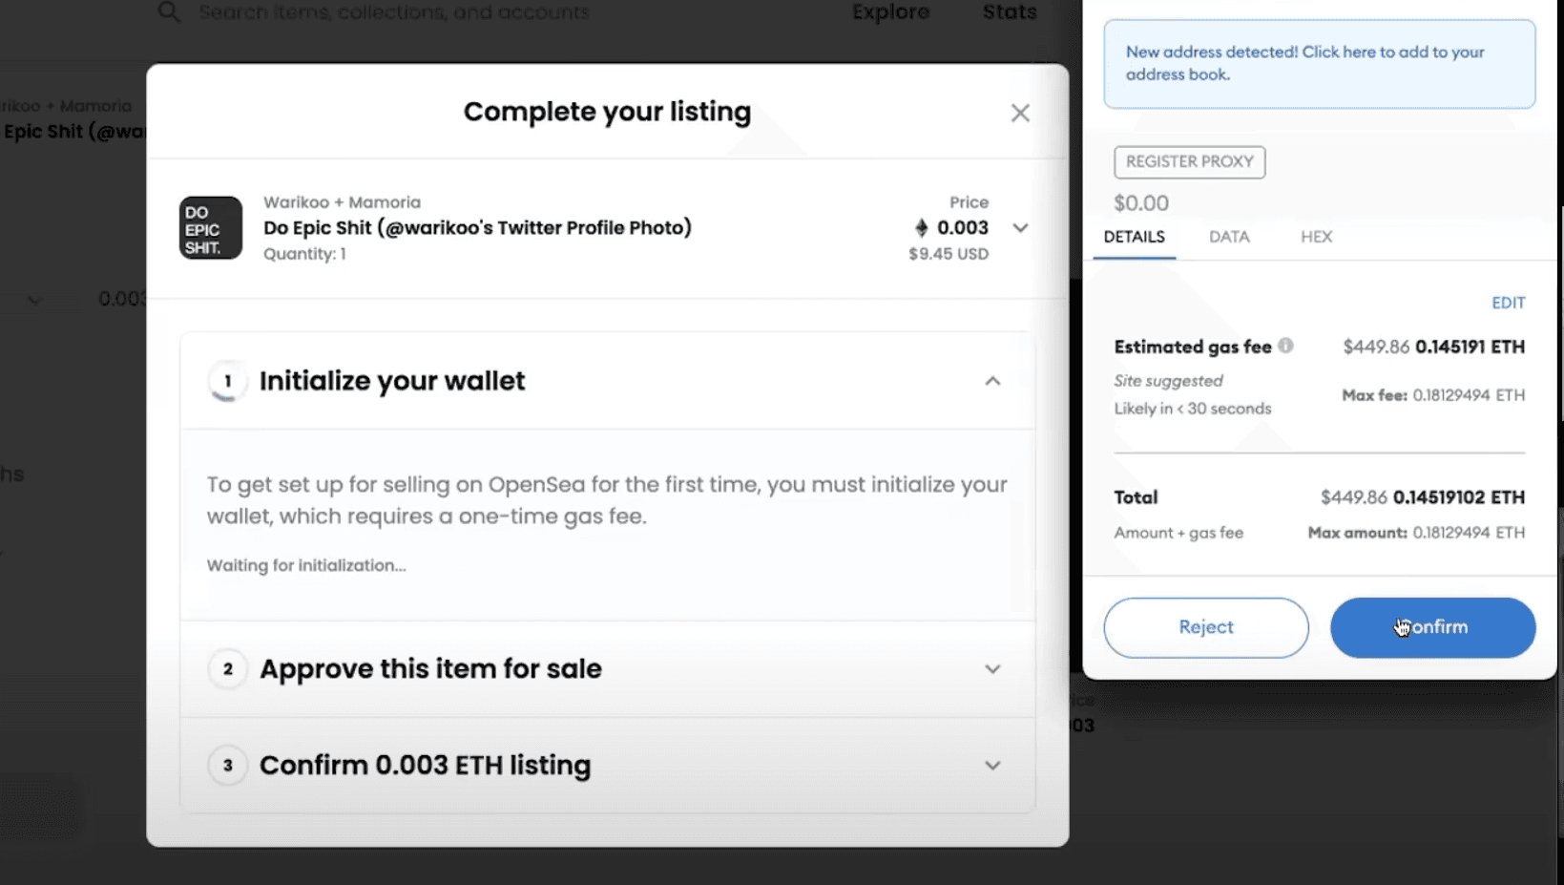Click the Waiting for initialization status text
This screenshot has height=885, width=1564.
tap(306, 565)
